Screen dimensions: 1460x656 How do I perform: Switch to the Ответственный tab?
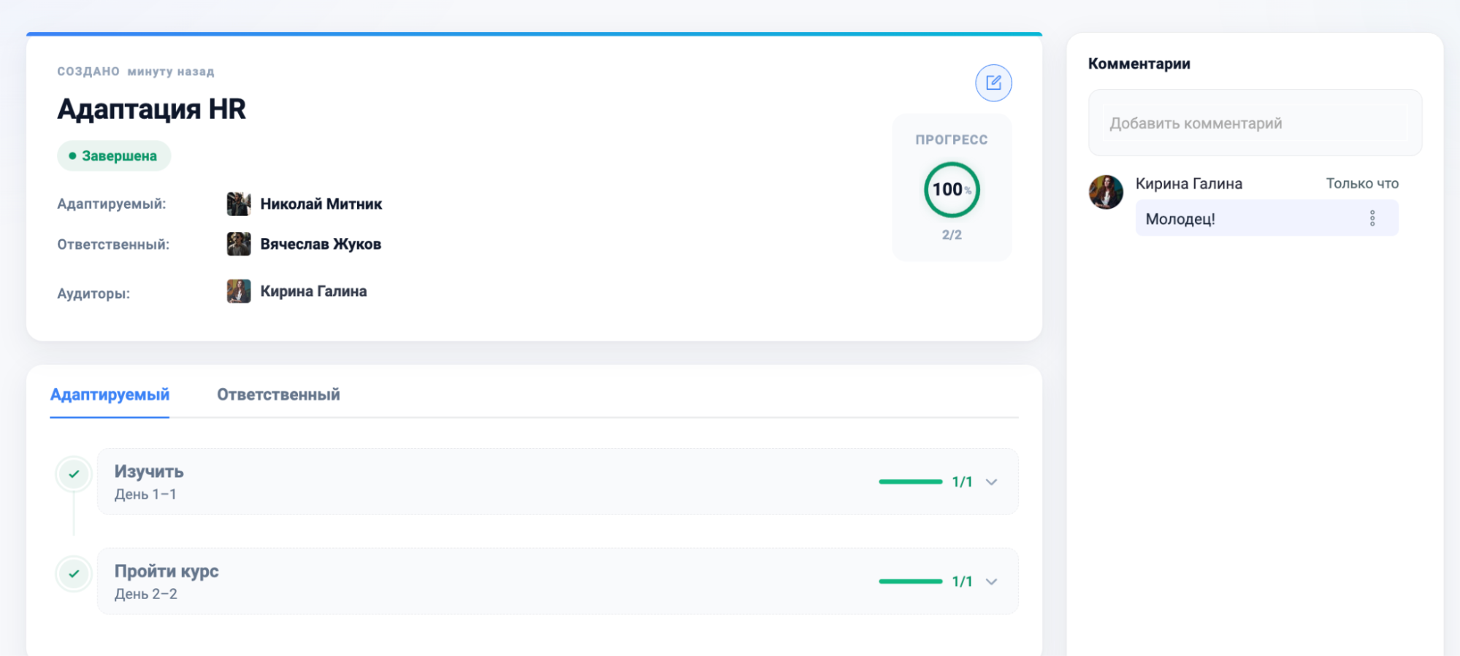pos(278,395)
